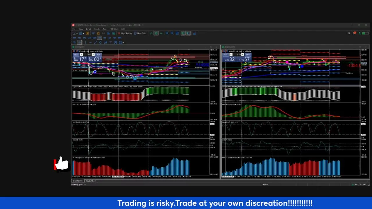This screenshot has height=209, width=372.
Task: Select the H1 timeframe
Action: 100,38
